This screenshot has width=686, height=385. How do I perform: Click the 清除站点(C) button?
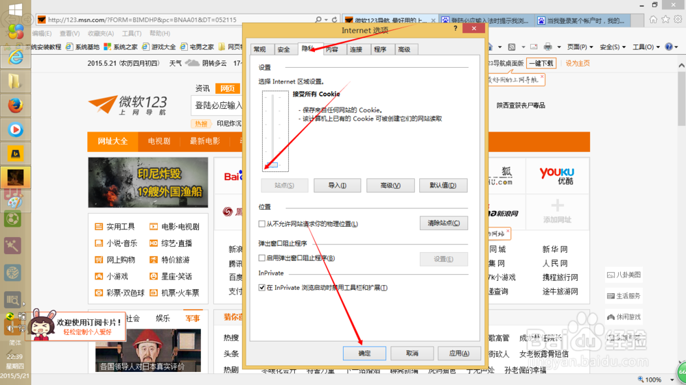click(x=444, y=223)
